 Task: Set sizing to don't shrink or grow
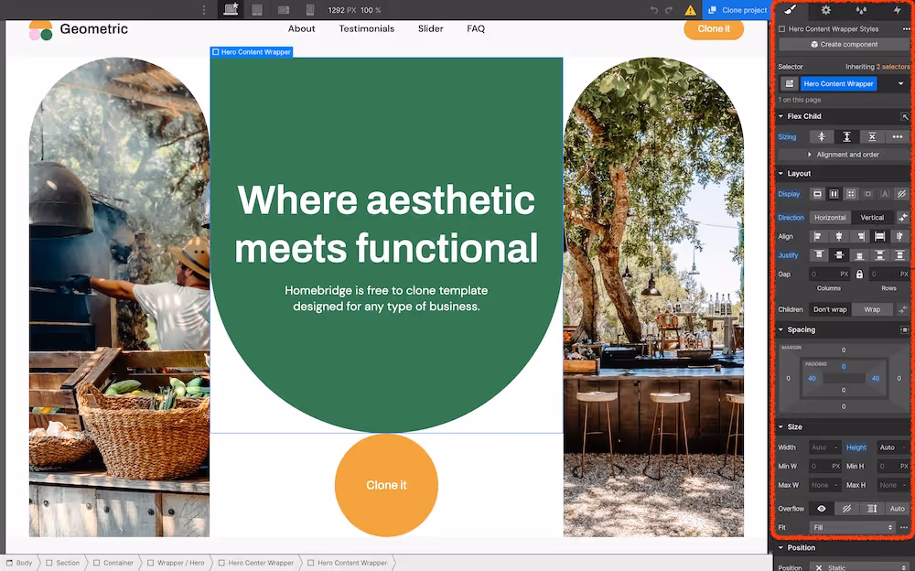pos(872,136)
